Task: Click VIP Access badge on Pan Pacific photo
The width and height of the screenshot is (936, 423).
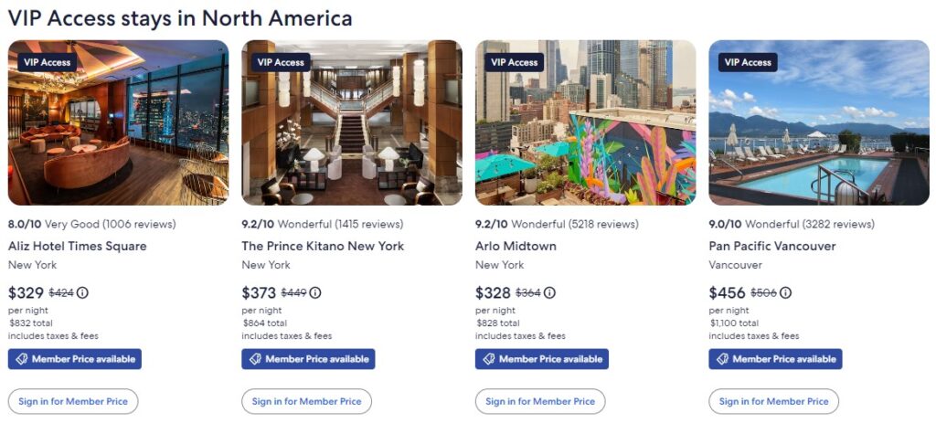Action: pos(749,62)
